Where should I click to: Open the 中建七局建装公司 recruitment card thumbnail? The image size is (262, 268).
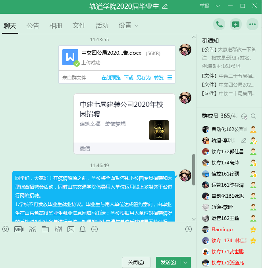159,130
